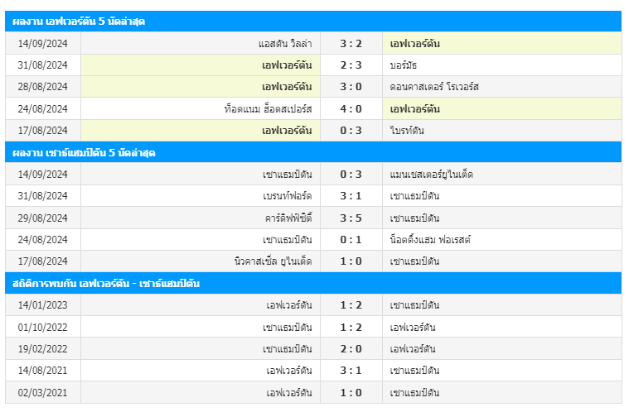Select the Brentford team name
Image resolution: width=629 pixels, height=412 pixels.
coord(288,196)
